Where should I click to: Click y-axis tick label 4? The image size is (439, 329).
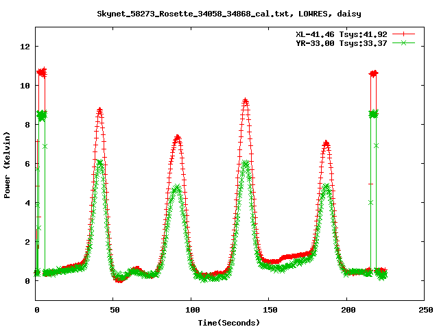[x=27, y=203]
